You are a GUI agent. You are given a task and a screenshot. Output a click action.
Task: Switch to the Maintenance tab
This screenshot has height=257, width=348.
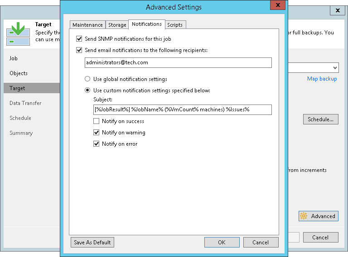point(87,25)
